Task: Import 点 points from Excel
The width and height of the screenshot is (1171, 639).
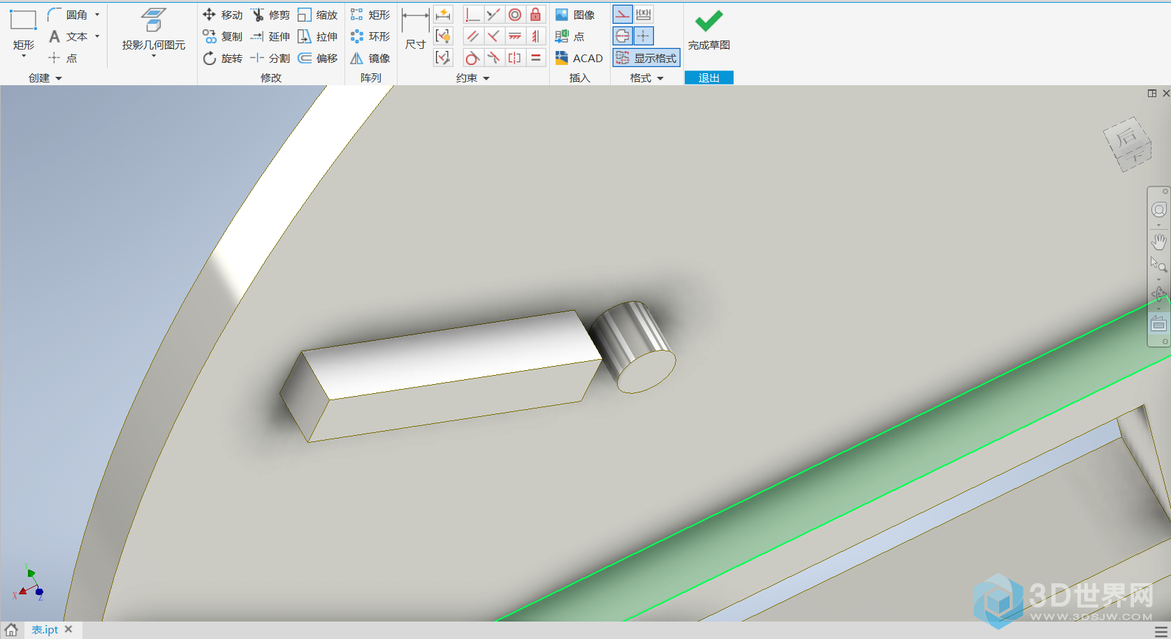Action: point(570,36)
